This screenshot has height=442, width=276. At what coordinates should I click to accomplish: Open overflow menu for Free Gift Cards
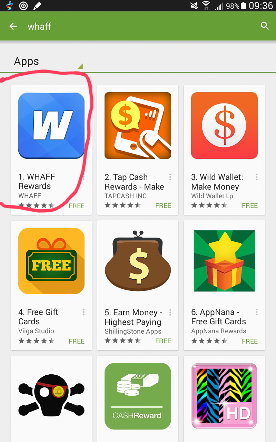[83, 312]
